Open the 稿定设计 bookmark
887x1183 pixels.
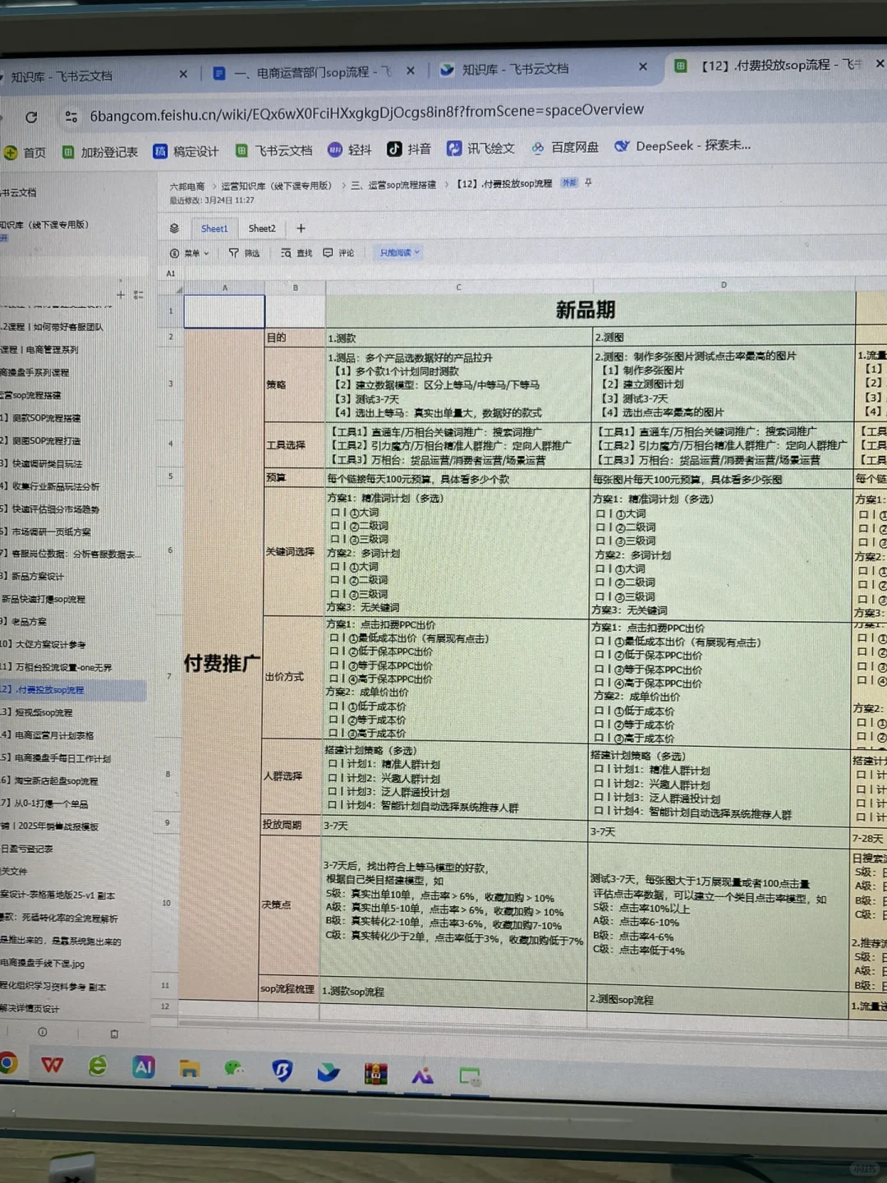click(x=186, y=151)
